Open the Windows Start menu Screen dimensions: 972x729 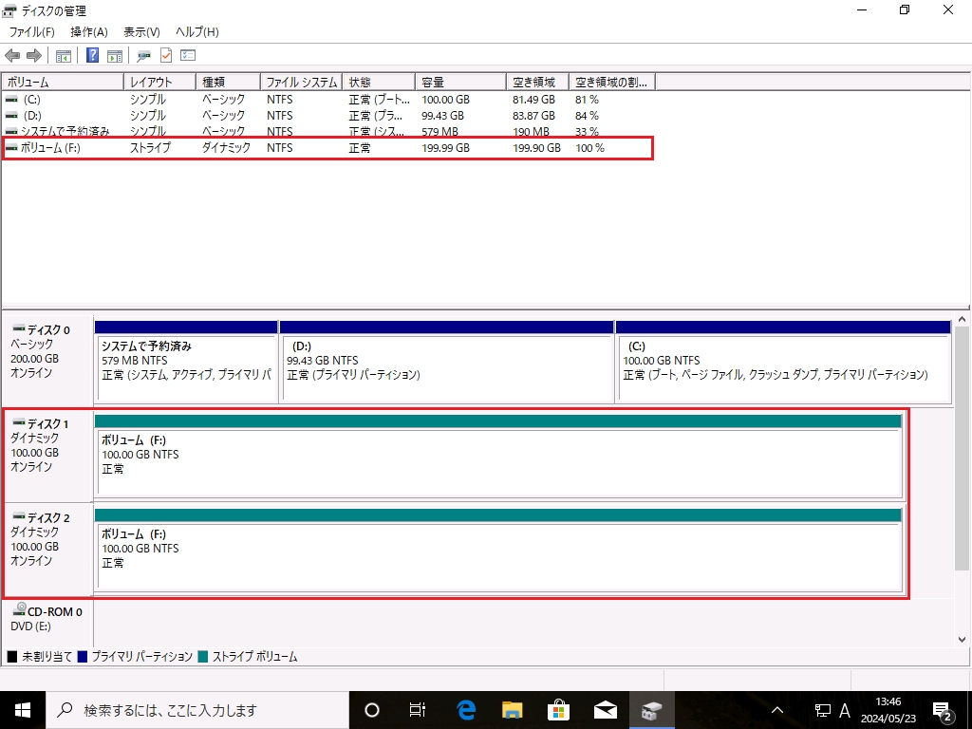23,710
